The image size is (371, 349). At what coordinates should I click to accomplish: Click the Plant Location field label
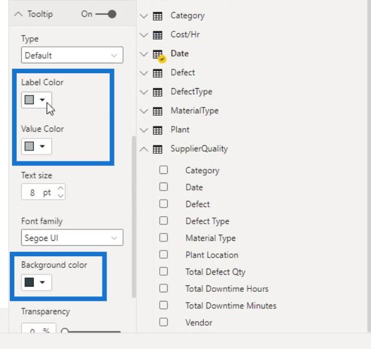pos(212,255)
